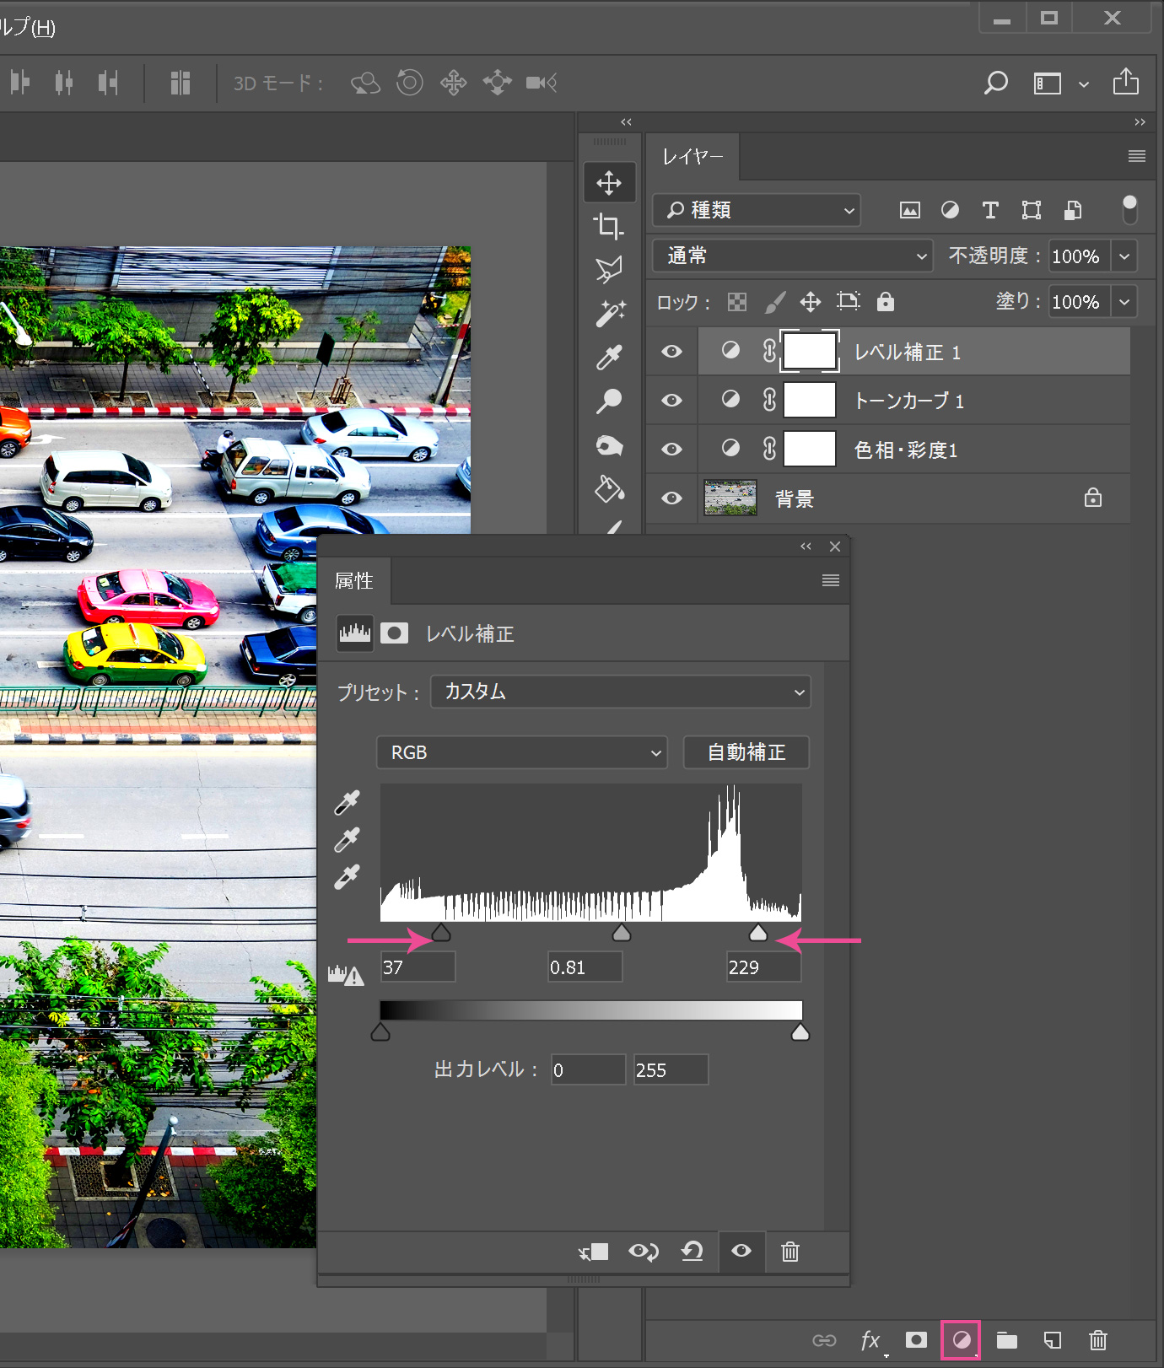The height and width of the screenshot is (1368, 1164).
Task: Open the 通常 blend mode dropdown
Action: pos(792,256)
